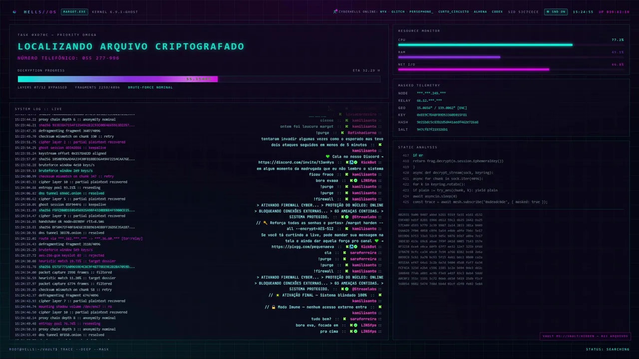Toggle the SND ON sound indicator
Image resolution: width=639 pixels, height=359 pixels.
coord(556,11)
